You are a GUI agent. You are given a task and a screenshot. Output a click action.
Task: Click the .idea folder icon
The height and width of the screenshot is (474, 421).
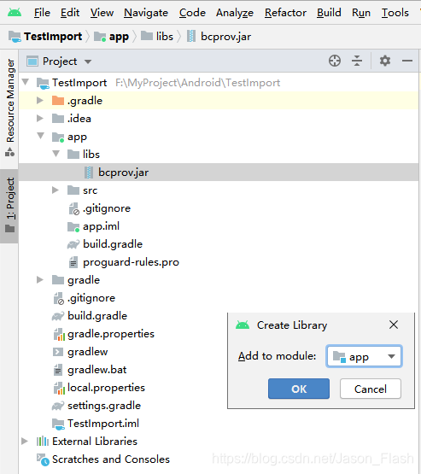pos(58,119)
